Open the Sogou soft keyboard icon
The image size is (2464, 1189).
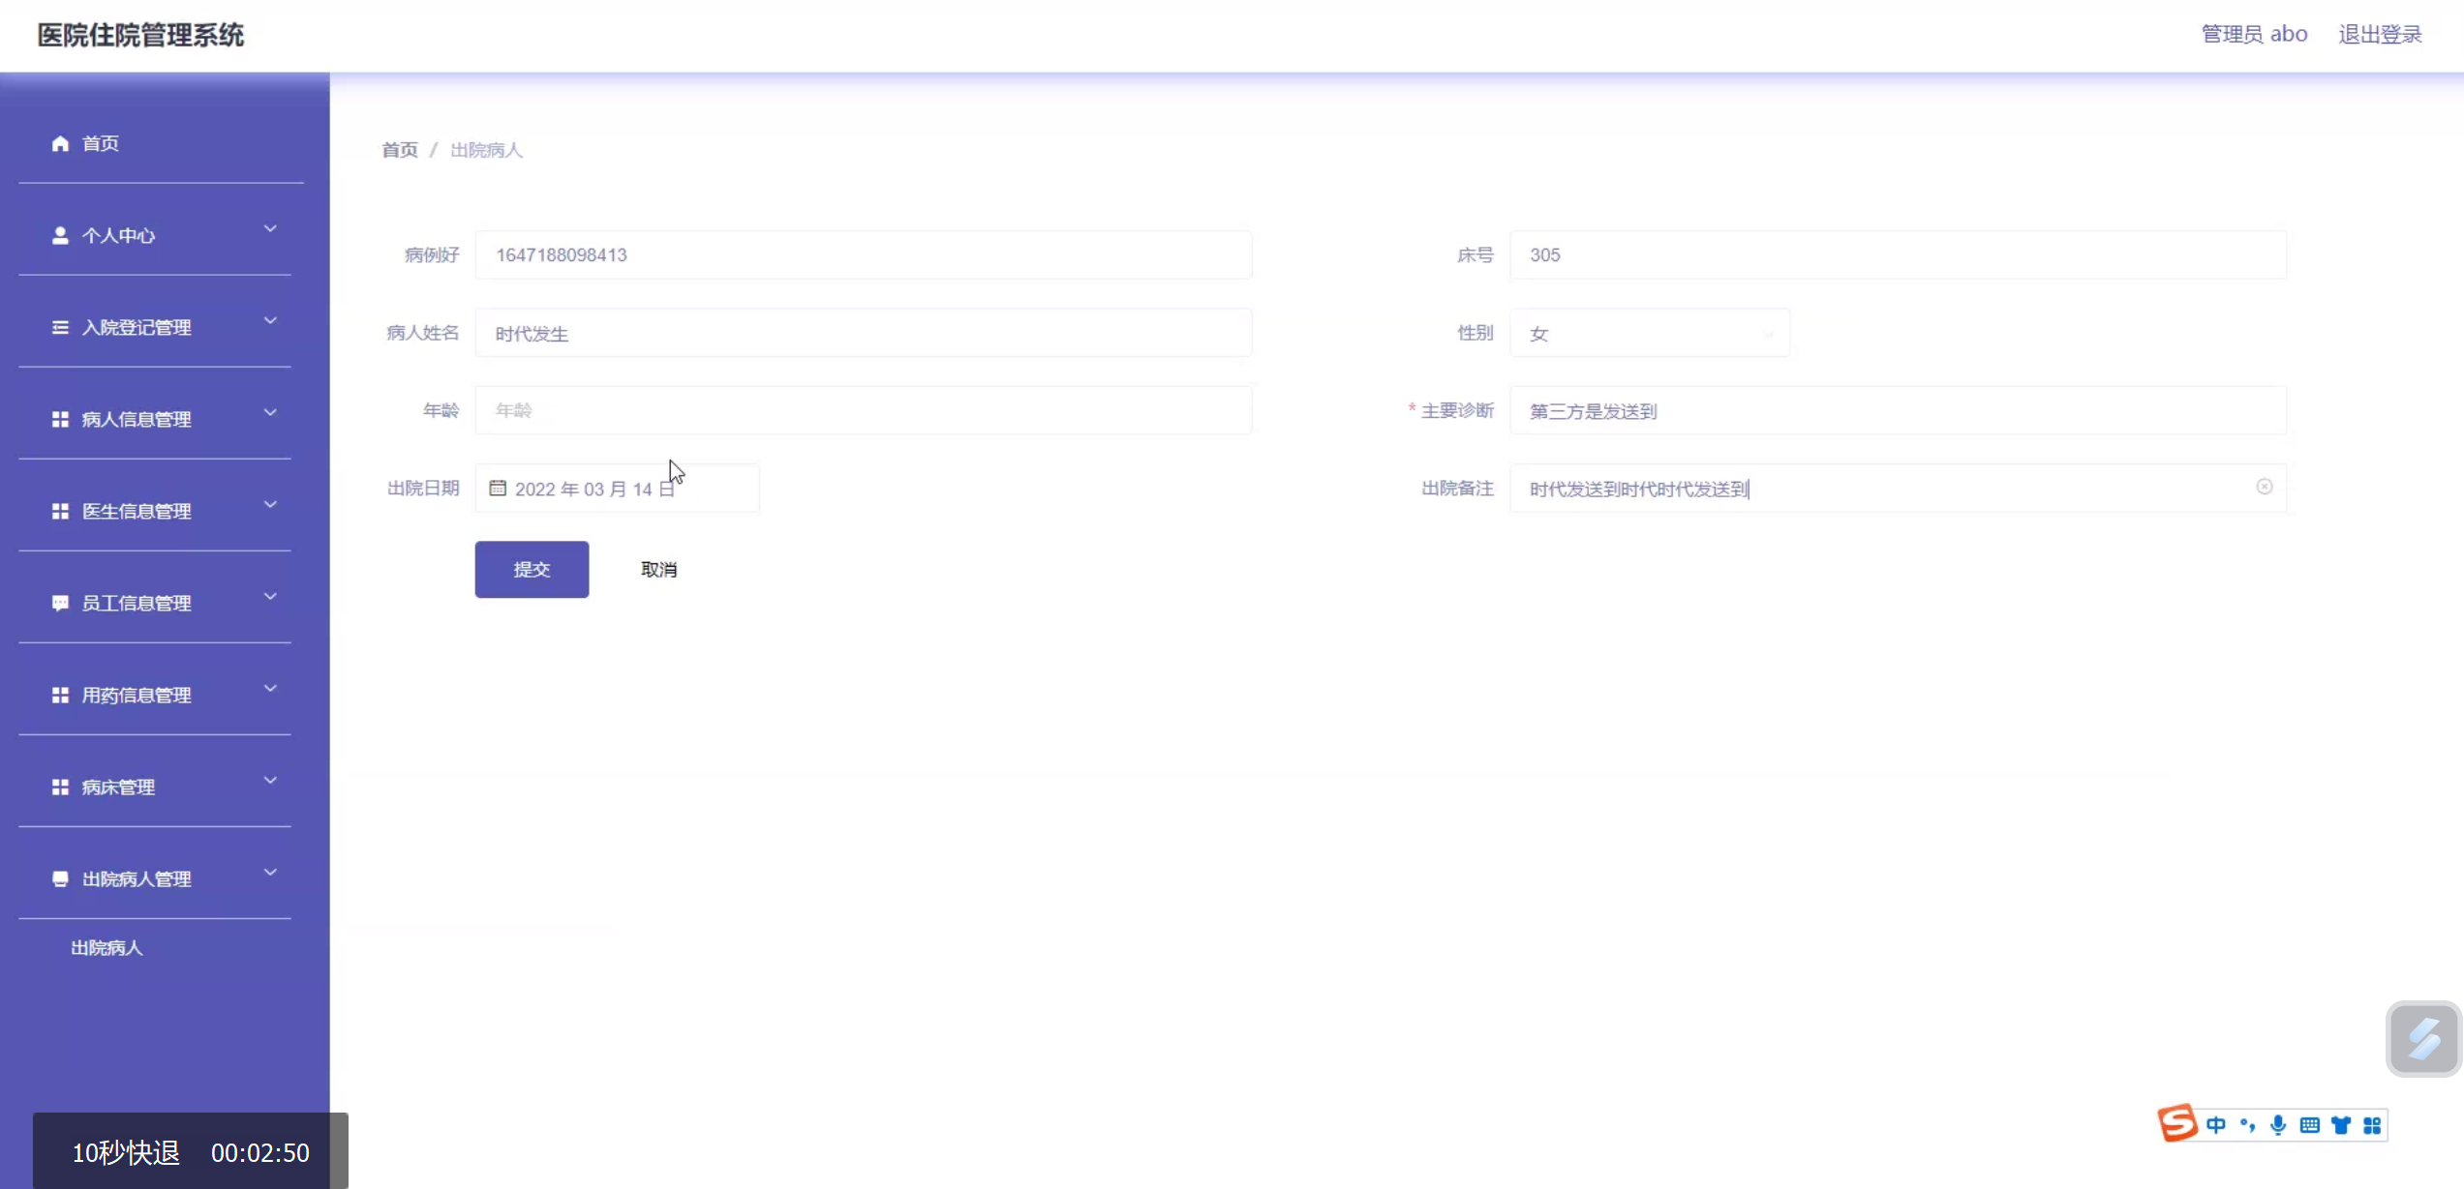click(2310, 1125)
